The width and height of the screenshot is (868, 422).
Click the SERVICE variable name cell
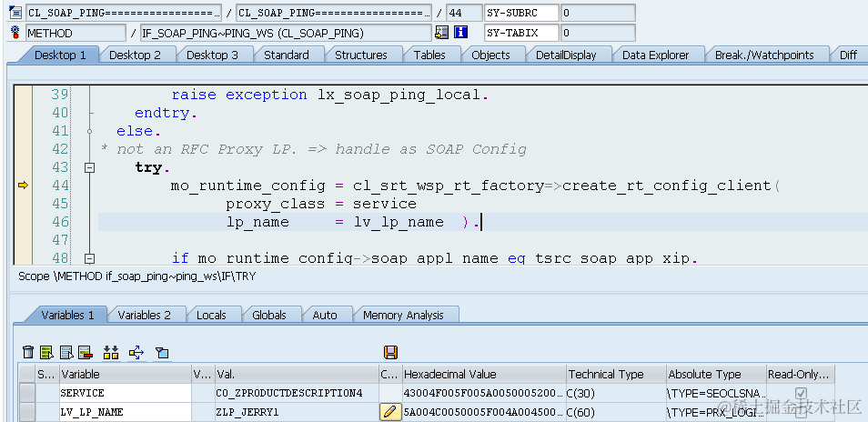point(126,393)
